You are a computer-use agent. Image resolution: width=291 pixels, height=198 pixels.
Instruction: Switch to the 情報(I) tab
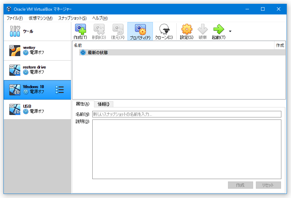(x=104, y=104)
